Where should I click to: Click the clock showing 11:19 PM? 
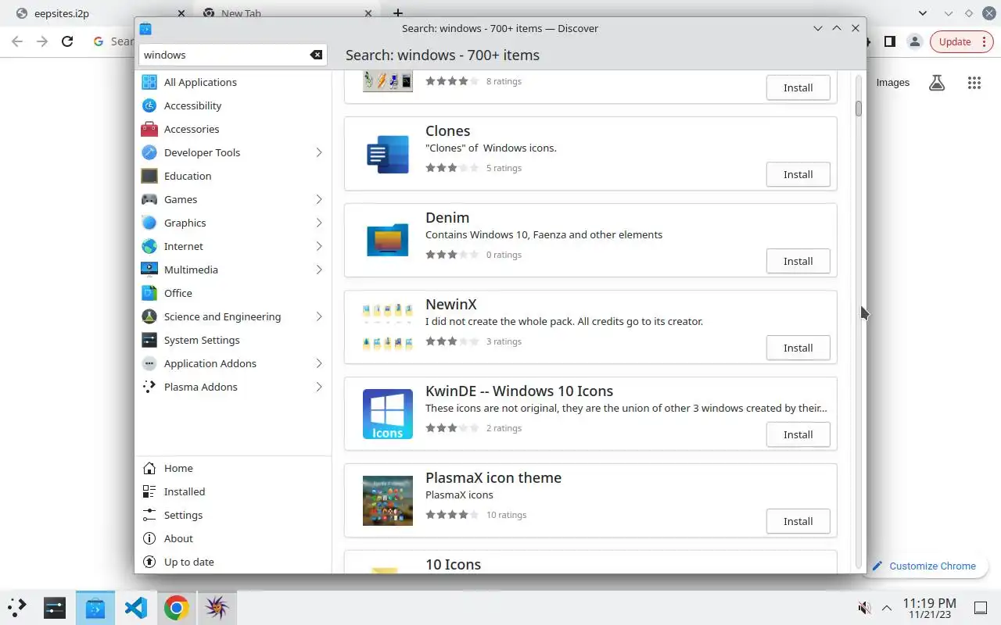tap(929, 607)
